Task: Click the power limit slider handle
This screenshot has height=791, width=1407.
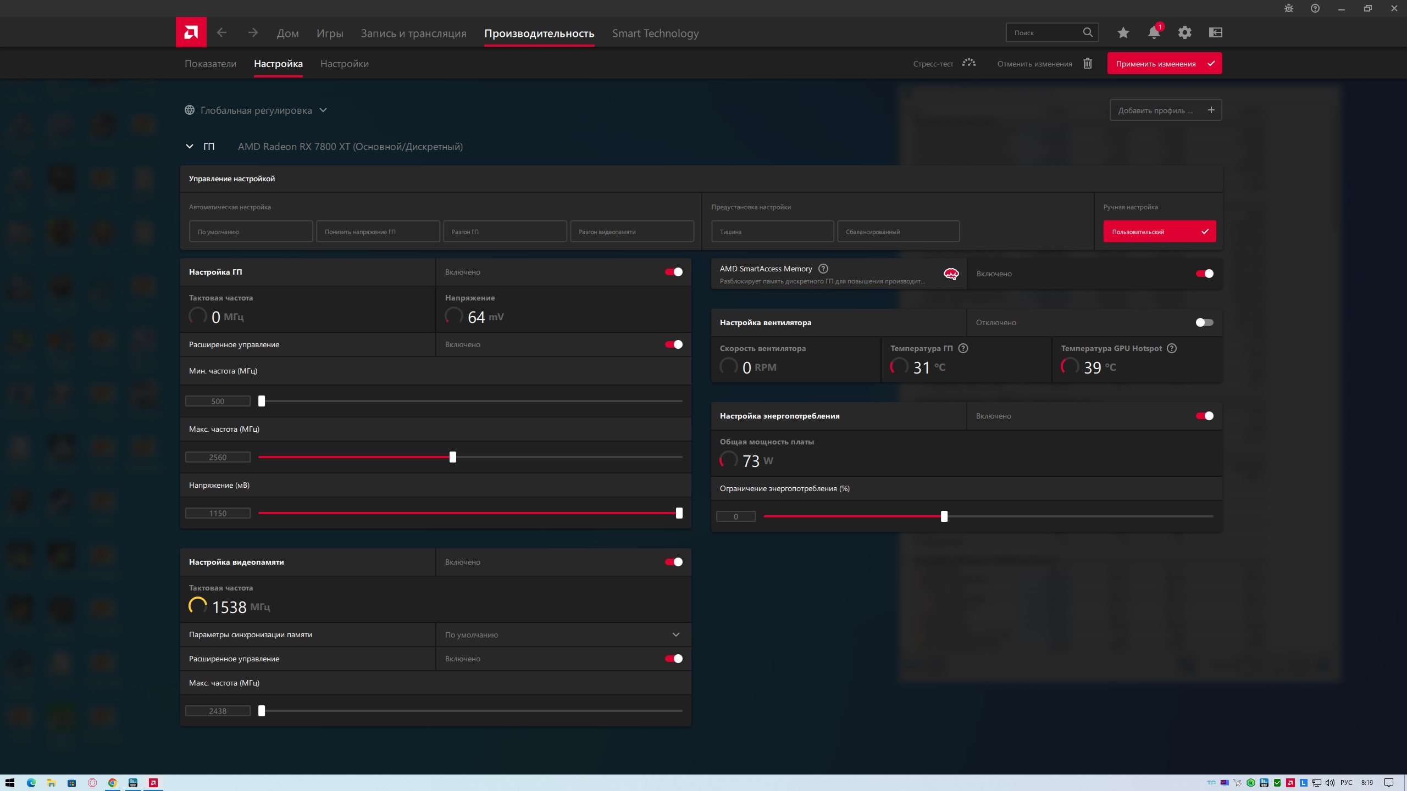Action: [x=944, y=516]
